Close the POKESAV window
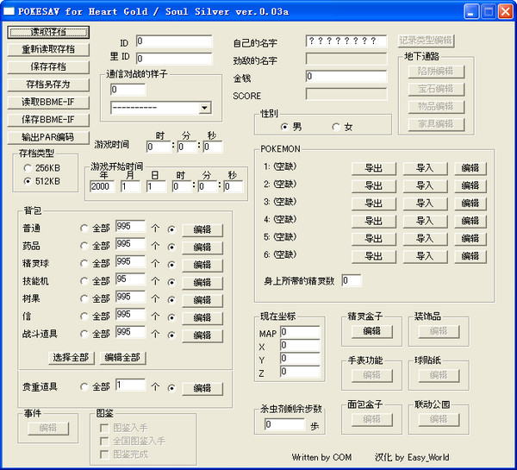Viewport: 517px width, 470px height. [506, 12]
